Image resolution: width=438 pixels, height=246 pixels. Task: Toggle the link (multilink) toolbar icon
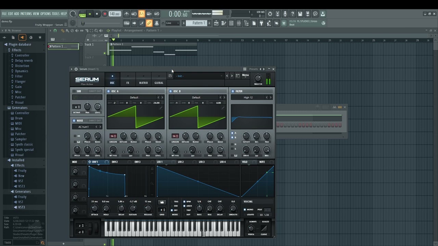[149, 23]
